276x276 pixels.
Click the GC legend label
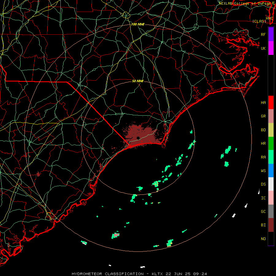click(x=263, y=212)
